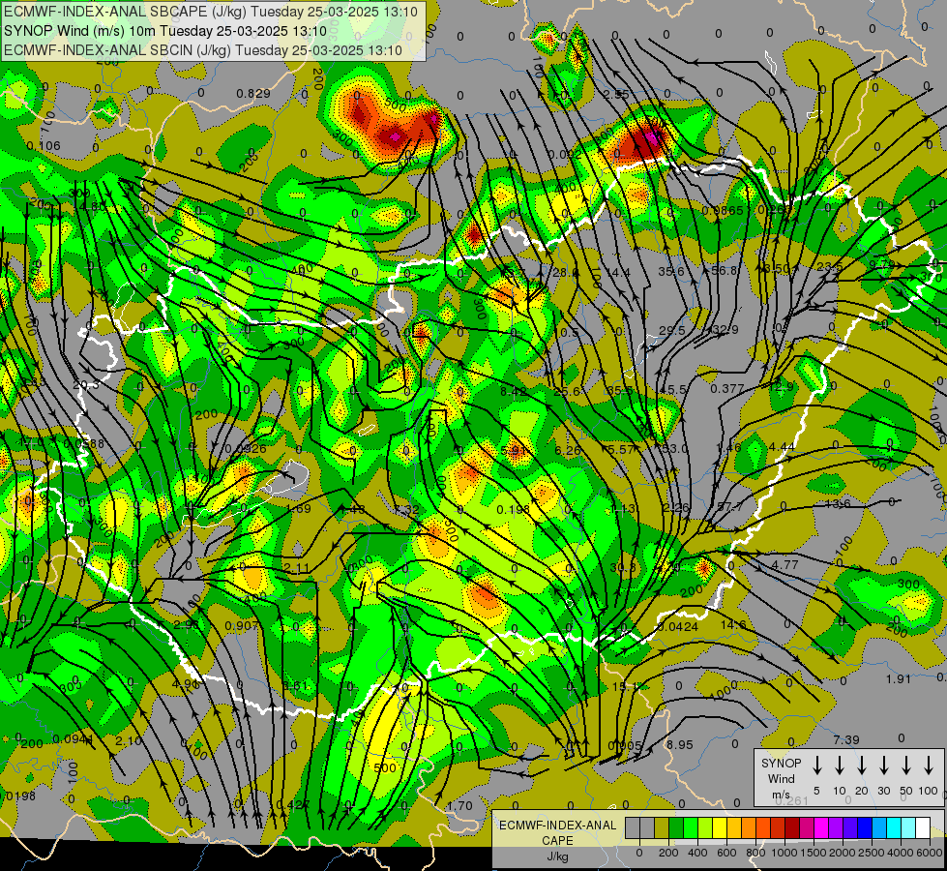Click the SYNOP wind arrow above 20
The height and width of the screenshot is (871, 947).
tap(861, 766)
